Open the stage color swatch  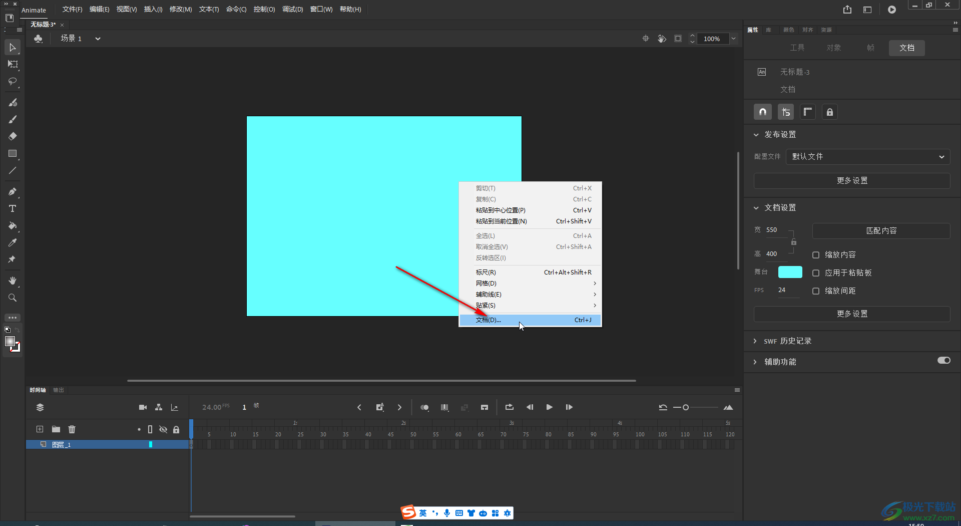[x=790, y=272]
